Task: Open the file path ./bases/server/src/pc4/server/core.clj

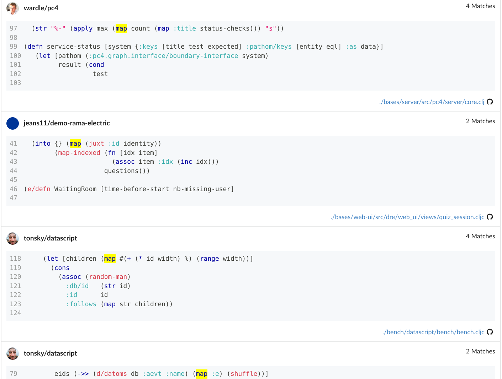Action: pos(431,102)
